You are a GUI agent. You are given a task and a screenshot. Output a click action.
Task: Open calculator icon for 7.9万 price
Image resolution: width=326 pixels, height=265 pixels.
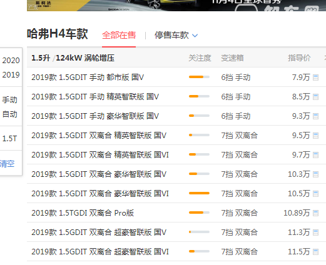tap(315, 77)
